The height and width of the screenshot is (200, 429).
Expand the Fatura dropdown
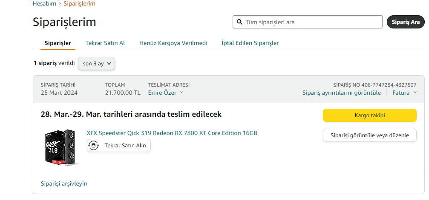(404, 93)
